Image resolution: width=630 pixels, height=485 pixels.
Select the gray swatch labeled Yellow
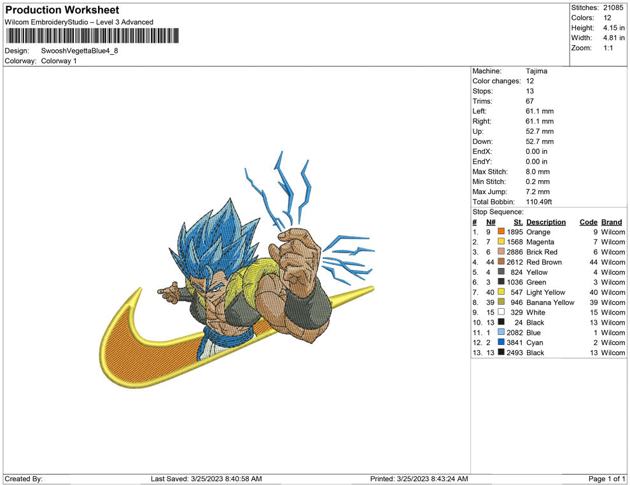point(501,272)
